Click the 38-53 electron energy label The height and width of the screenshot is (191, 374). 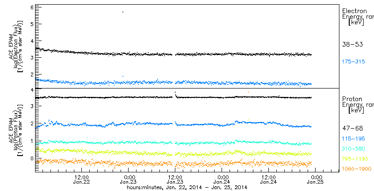352,44
